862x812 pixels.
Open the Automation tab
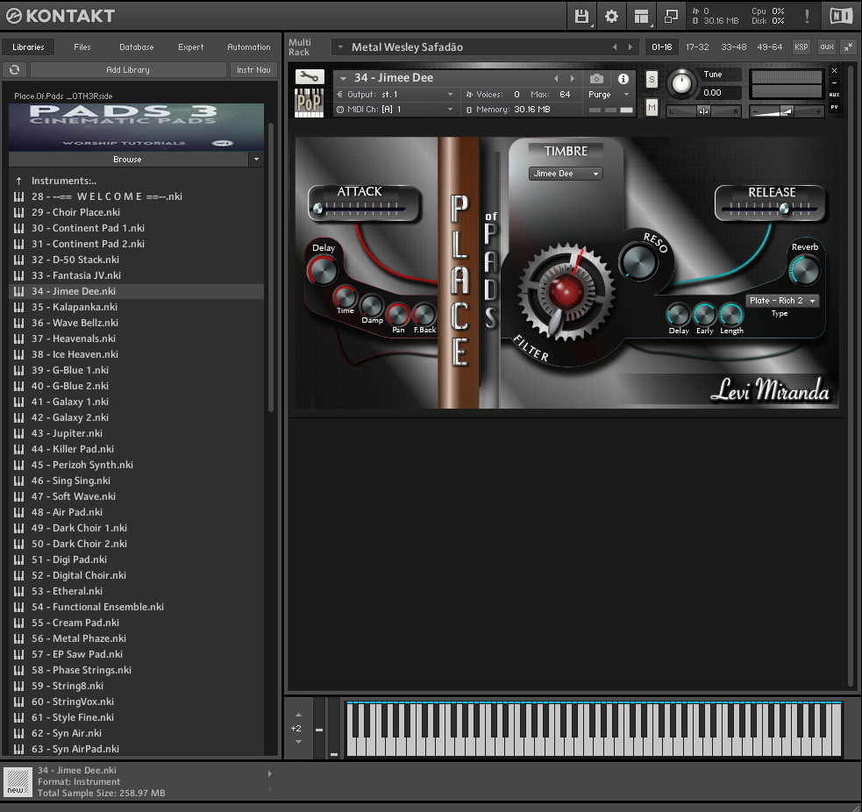(249, 47)
